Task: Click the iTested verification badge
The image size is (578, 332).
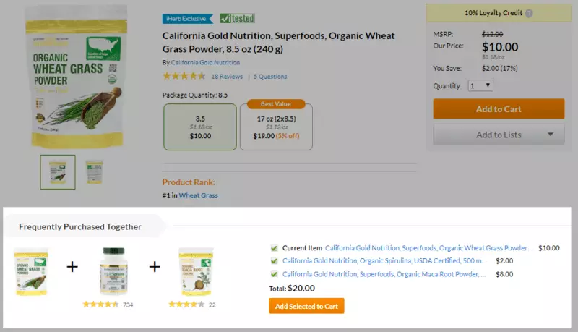Action: 237,19
